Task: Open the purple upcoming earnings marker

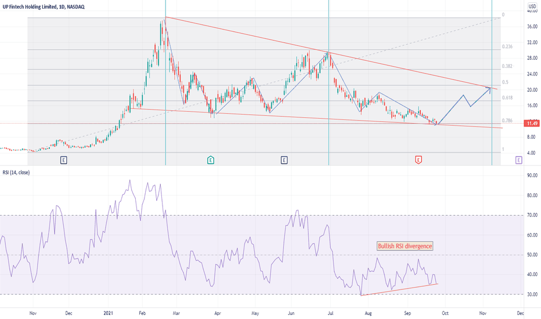Action: 518,160
